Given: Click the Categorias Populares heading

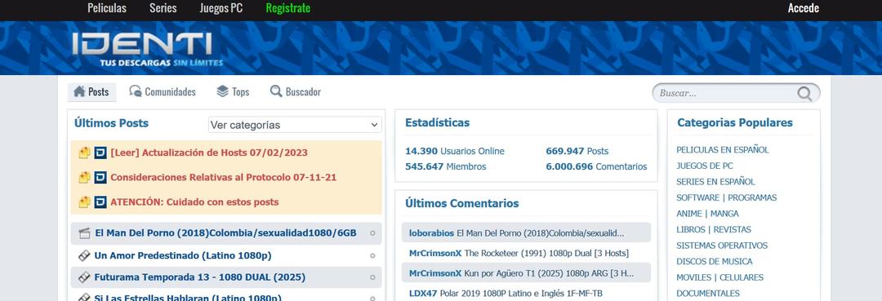Looking at the screenshot, I should [x=735, y=122].
